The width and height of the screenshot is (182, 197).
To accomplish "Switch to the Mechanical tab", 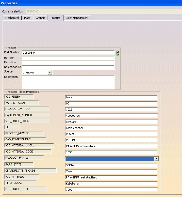I will (x=12, y=18).
